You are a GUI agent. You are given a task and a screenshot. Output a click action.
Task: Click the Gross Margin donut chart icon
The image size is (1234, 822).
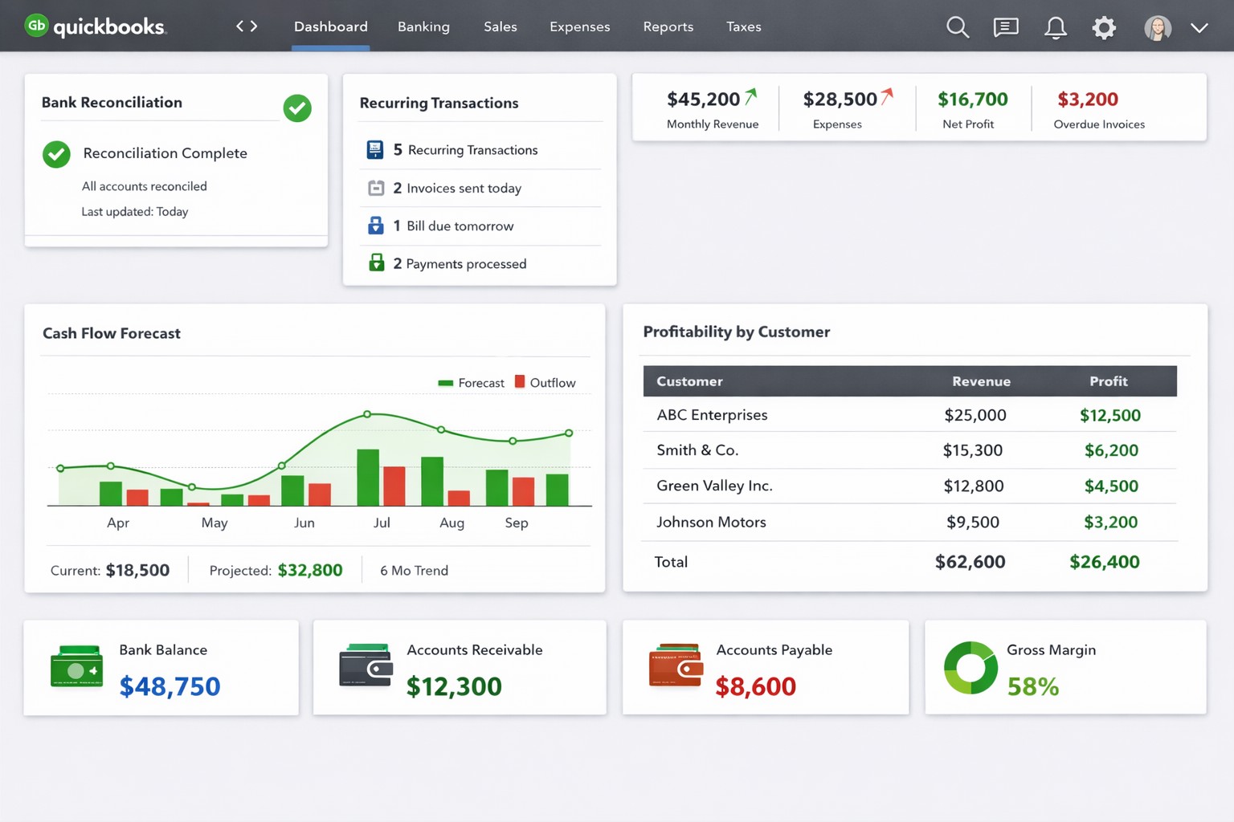970,667
